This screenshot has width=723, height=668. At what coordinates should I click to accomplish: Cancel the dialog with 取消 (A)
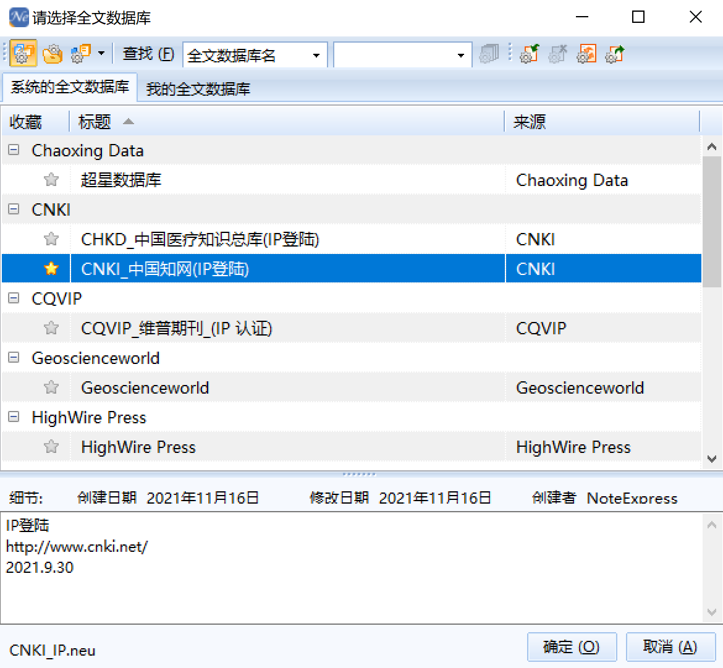pyautogui.click(x=670, y=647)
